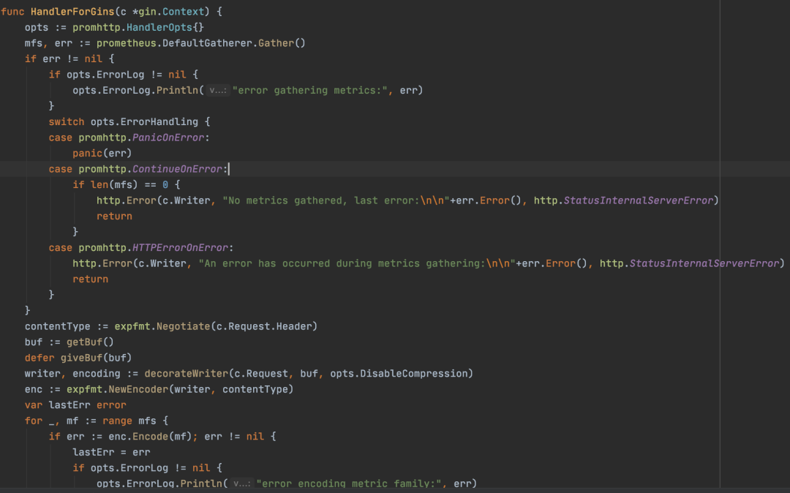This screenshot has height=493, width=790.
Task: Click the range keyword
Action: pos(117,421)
